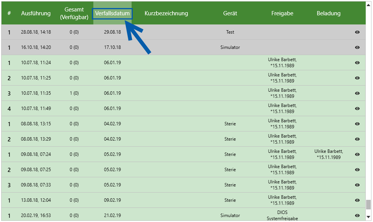The width and height of the screenshot is (373, 222).
Task: Click eye icon for 10.07.18, 11:35 row
Action: (357, 93)
